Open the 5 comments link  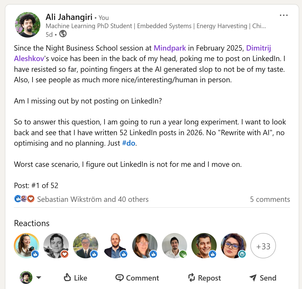(270, 199)
